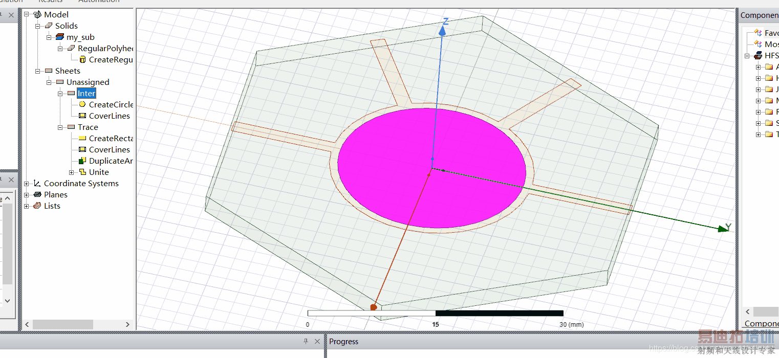This screenshot has width=779, height=358.
Task: Expand the Unite operation node
Action: [72, 172]
